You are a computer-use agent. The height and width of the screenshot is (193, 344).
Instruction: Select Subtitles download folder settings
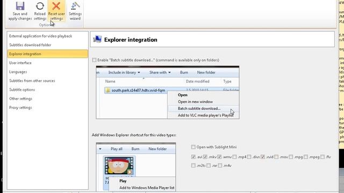point(47,45)
